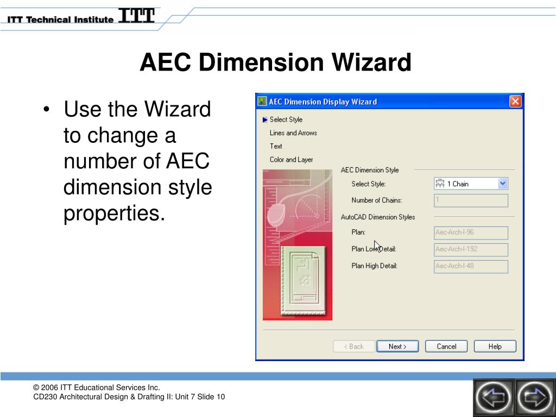Select the Select Style wizard step
This screenshot has width=556, height=417.
click(286, 119)
